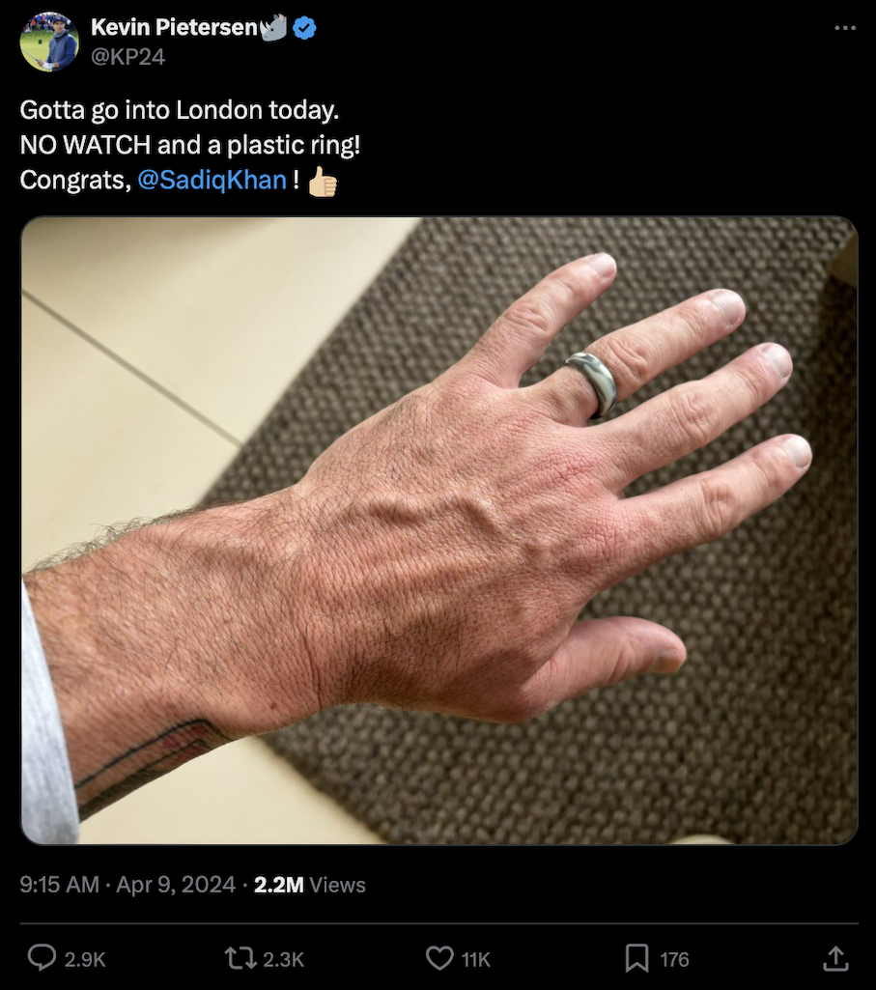
Task: Like the tweet with heart icon
Action: (439, 958)
